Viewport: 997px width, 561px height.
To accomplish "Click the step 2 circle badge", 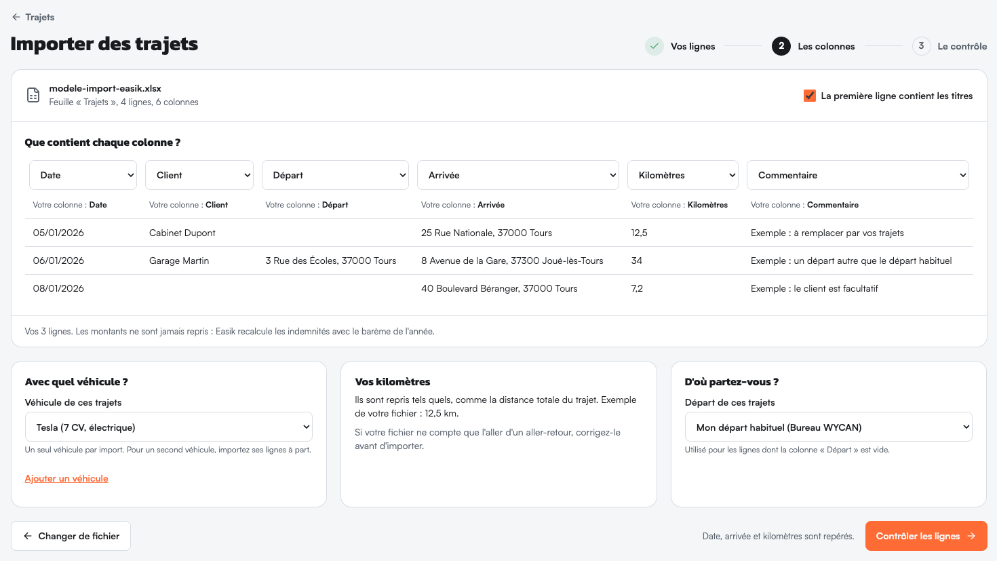I will click(x=781, y=46).
